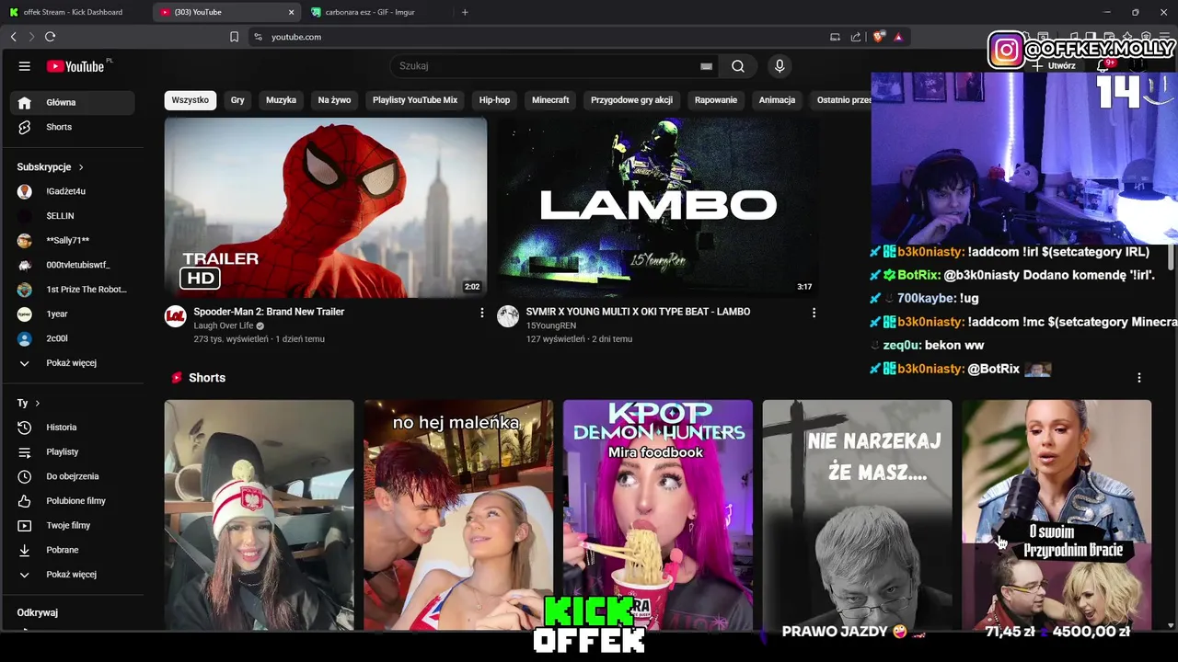Open a new browser tab with plus
The image size is (1178, 662).
pyautogui.click(x=465, y=12)
